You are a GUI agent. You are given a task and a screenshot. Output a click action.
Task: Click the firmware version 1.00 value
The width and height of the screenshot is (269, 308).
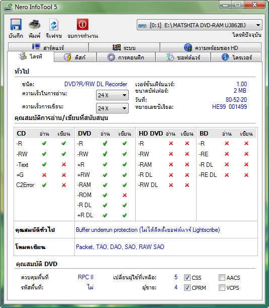241,84
